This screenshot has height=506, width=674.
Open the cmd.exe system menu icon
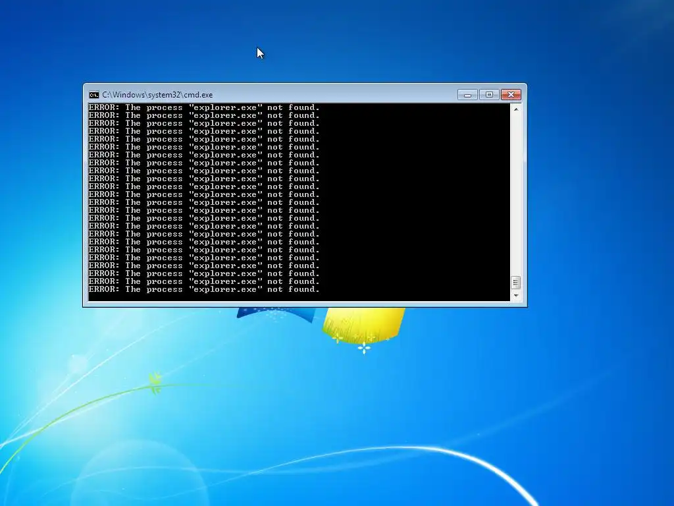tap(93, 95)
